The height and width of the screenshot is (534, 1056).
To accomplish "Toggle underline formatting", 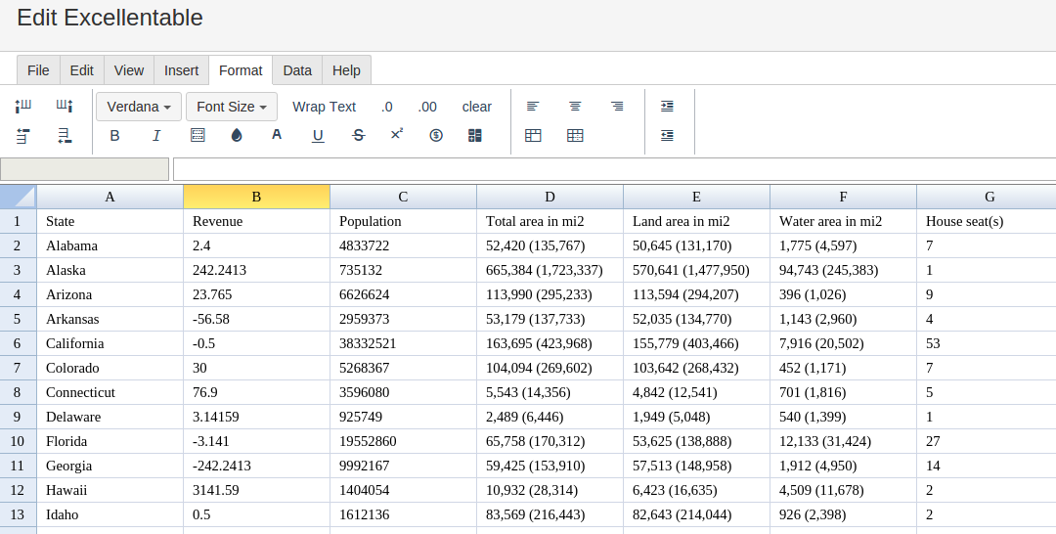I will pyautogui.click(x=318, y=136).
